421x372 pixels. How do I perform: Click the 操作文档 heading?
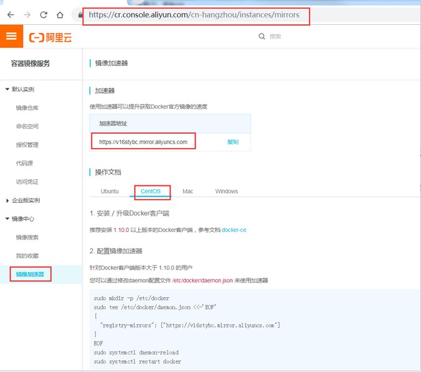pyautogui.click(x=108, y=172)
